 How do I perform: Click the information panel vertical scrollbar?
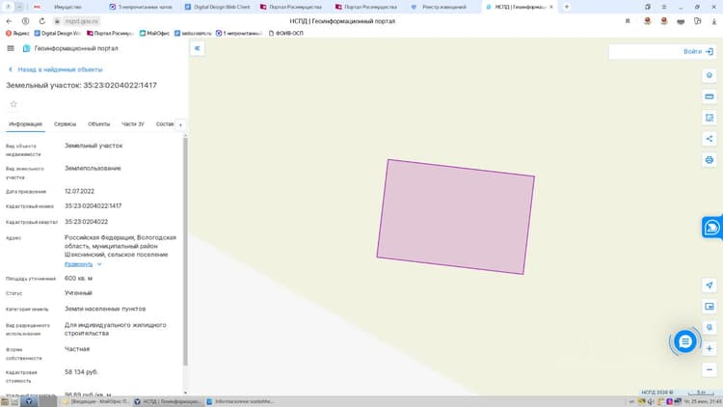point(185,252)
